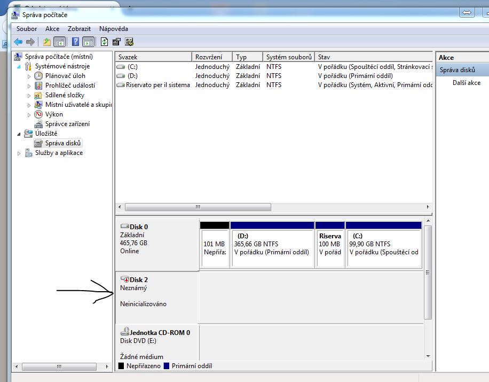Click the Refresh toolbar icon
489x382 pixels.
click(105, 42)
